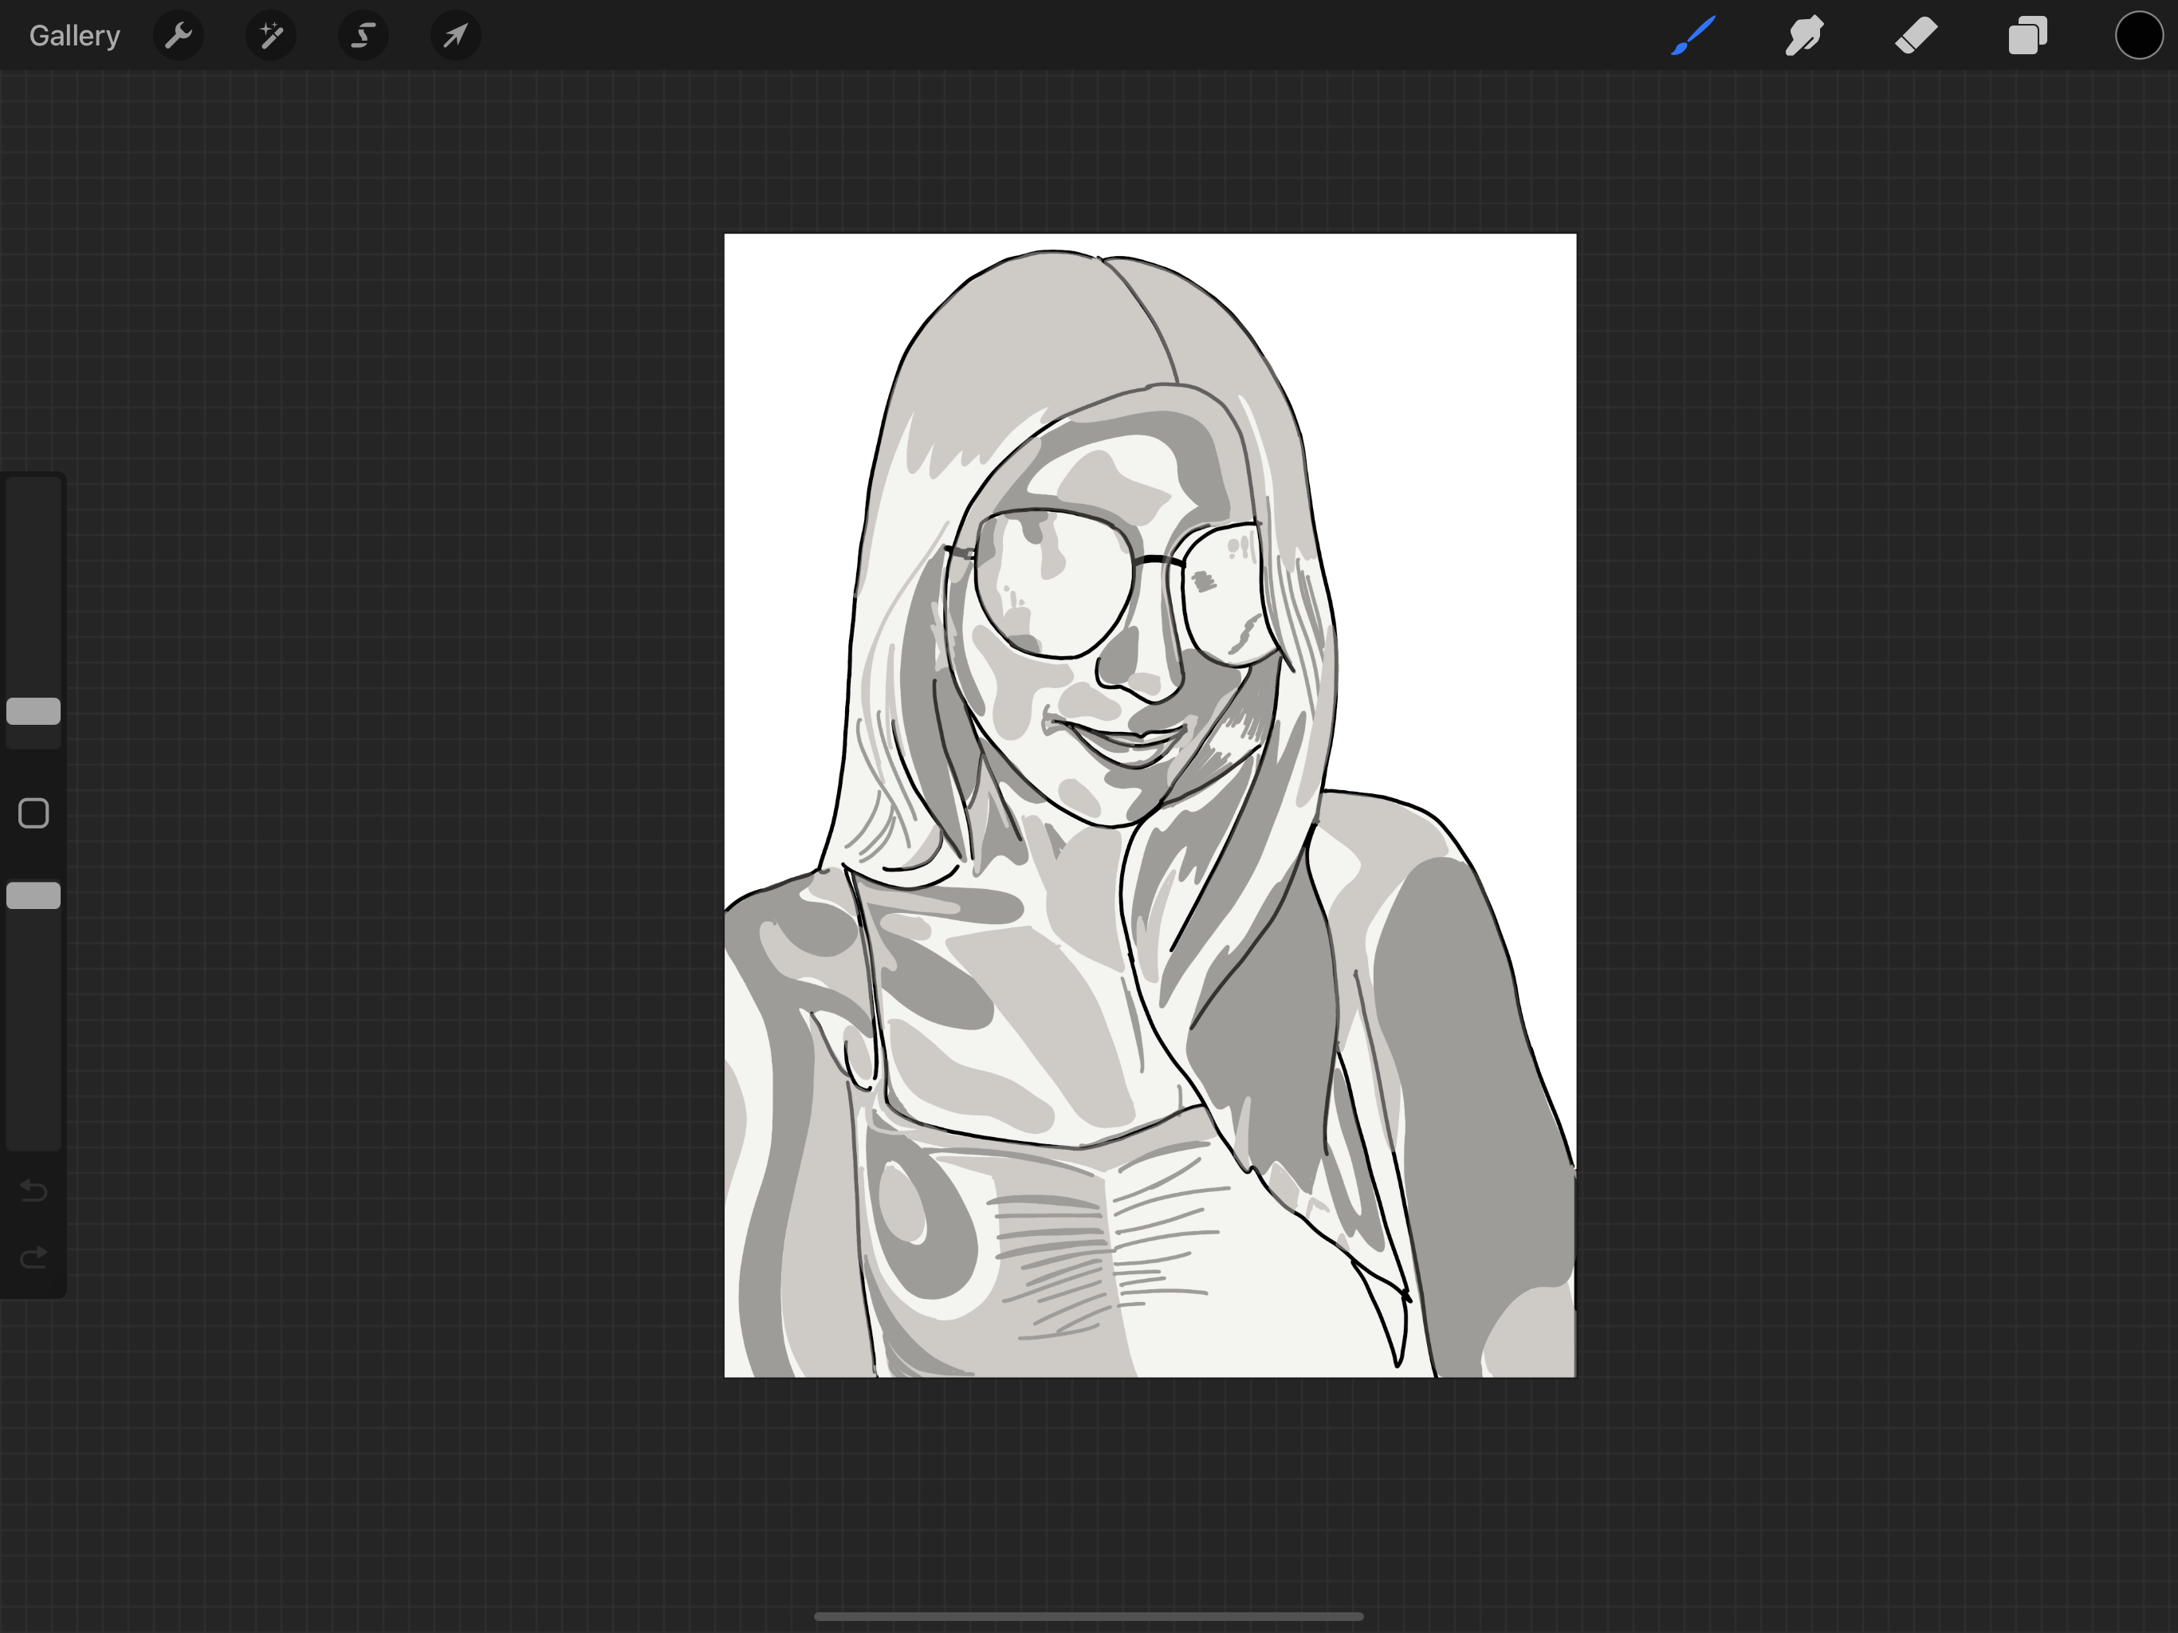Return to the Gallery

[75, 37]
